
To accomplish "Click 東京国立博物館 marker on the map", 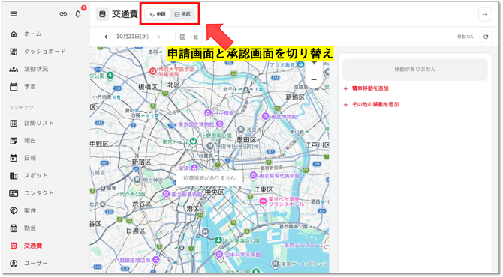I will point(219,124).
